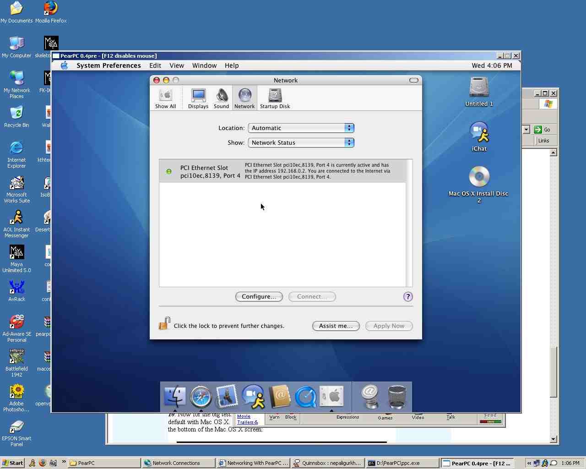
Task: Launch Mail from the Dock
Action: [x=227, y=397]
